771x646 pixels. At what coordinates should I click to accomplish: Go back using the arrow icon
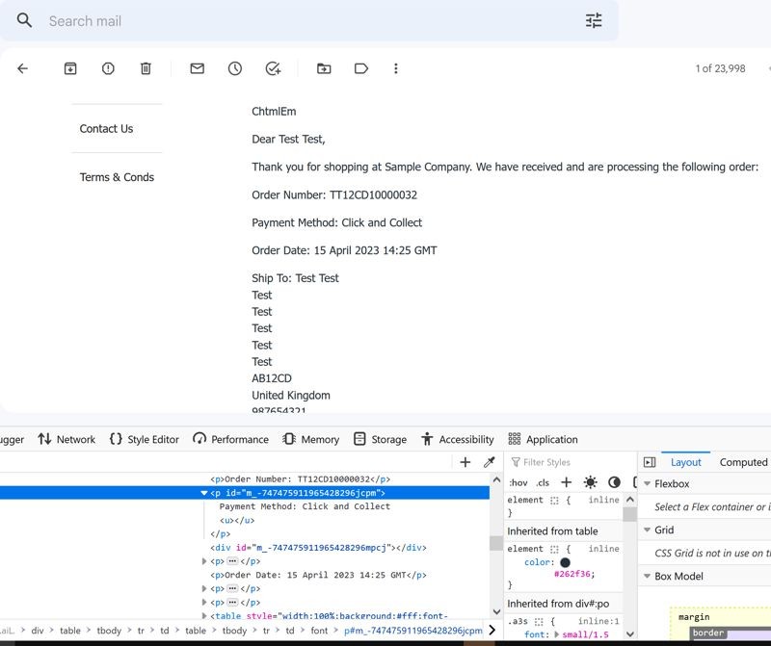(23, 68)
